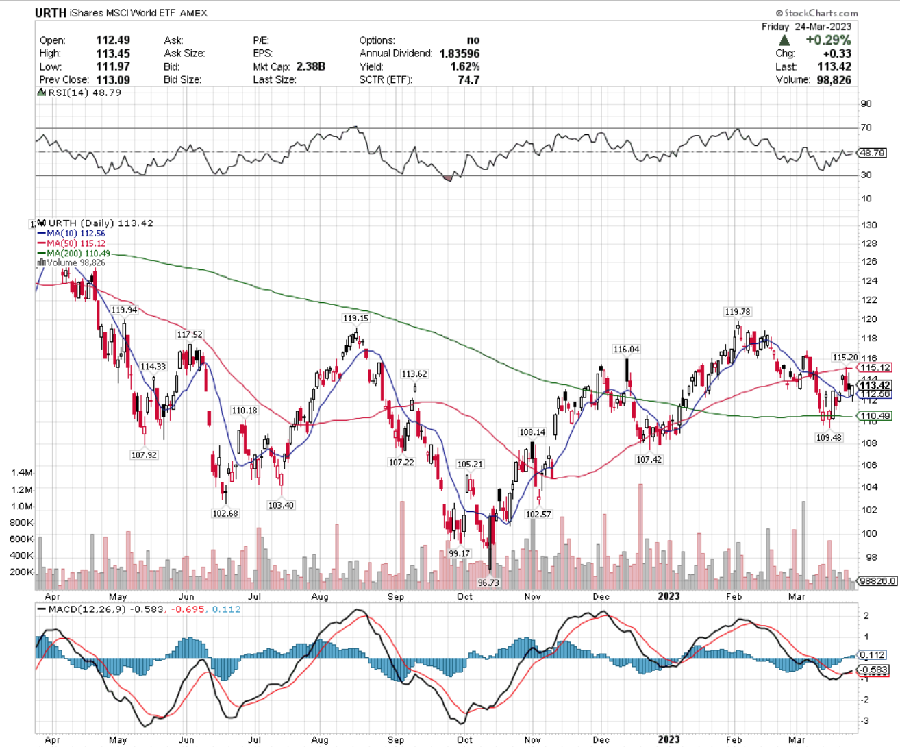Viewport: 900px width, 747px height.
Task: Click the 103.40 low price annotation
Action: click(281, 505)
